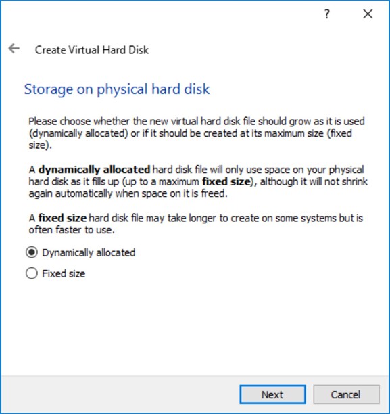Click the "(dynamically allocated)" text in first paragraph
The height and width of the screenshot is (414, 390).
point(78,133)
